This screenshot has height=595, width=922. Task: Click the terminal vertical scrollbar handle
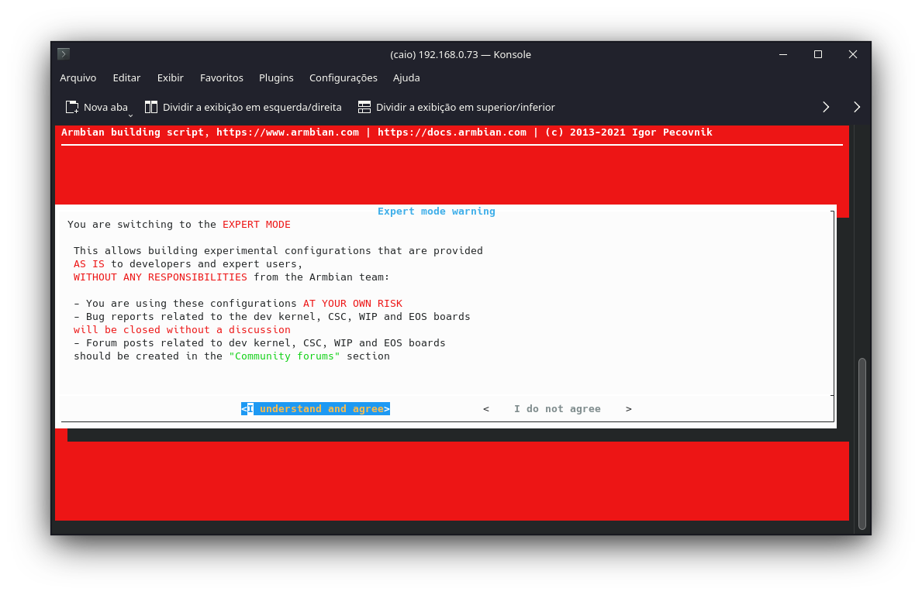(x=862, y=443)
